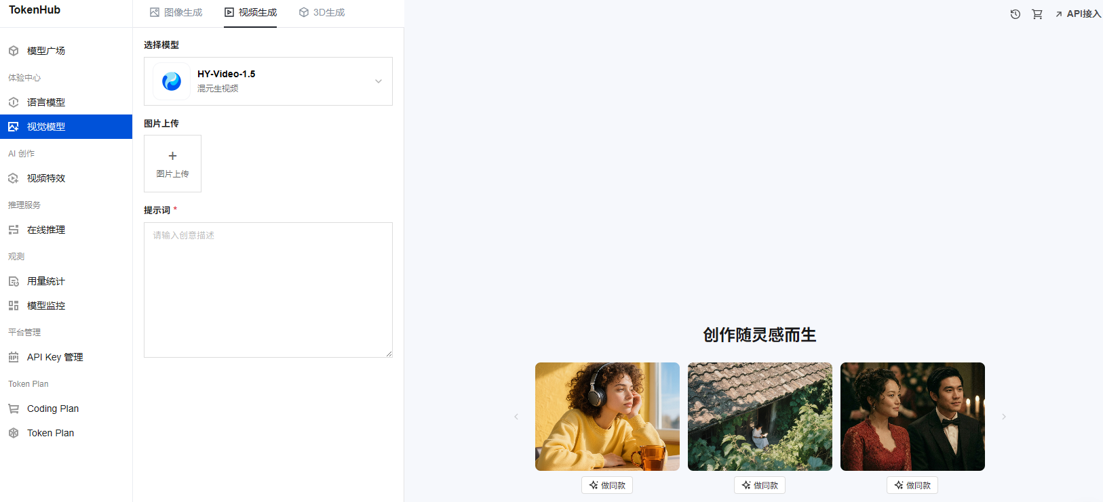Image resolution: width=1103 pixels, height=502 pixels.
Task: Click the 提示词 prompt text area
Action: coord(268,290)
